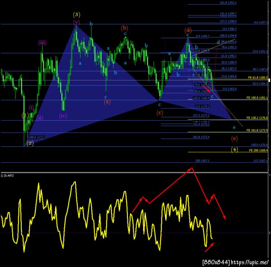Click the magenta (i) wave label
This screenshot has height=267, width=271.
pyautogui.click(x=31, y=108)
